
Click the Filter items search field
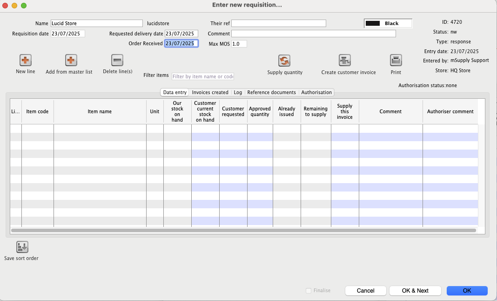pos(202,76)
